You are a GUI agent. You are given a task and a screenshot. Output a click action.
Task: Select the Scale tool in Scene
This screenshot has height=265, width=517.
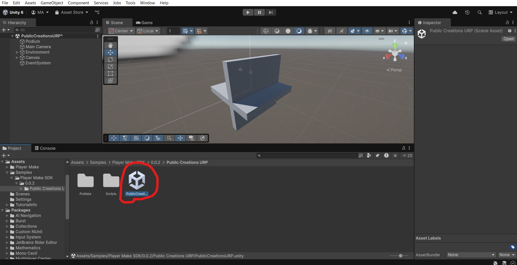tap(110, 67)
